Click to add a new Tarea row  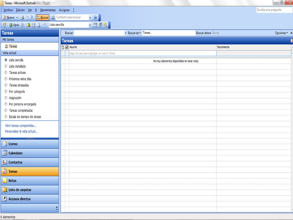click(x=143, y=53)
